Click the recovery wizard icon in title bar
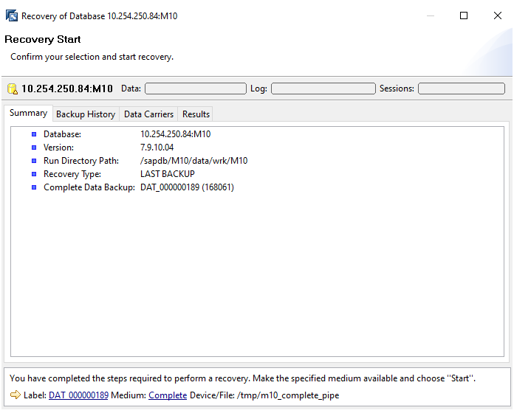This screenshot has width=514, height=416. (x=12, y=15)
